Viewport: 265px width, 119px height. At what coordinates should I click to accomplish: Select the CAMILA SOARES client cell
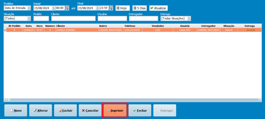click(77, 30)
